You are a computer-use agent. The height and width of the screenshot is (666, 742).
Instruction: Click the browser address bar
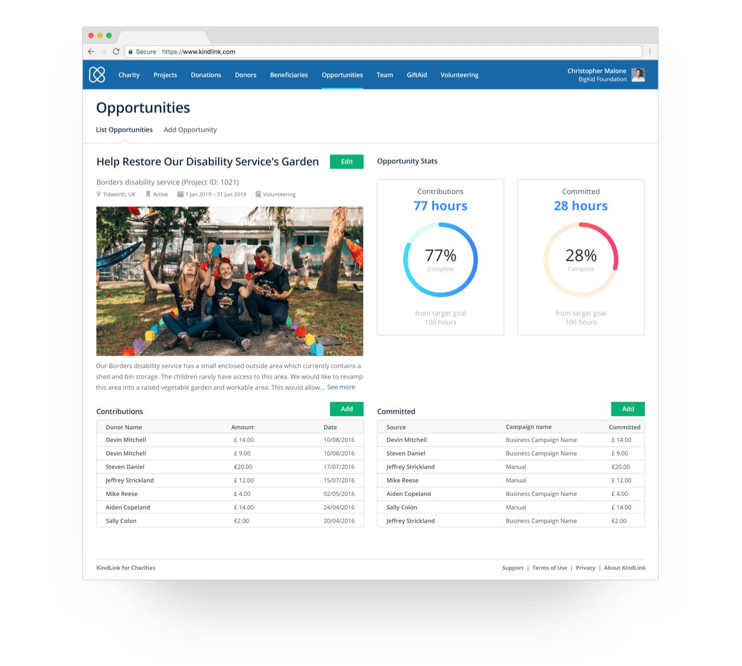click(383, 51)
